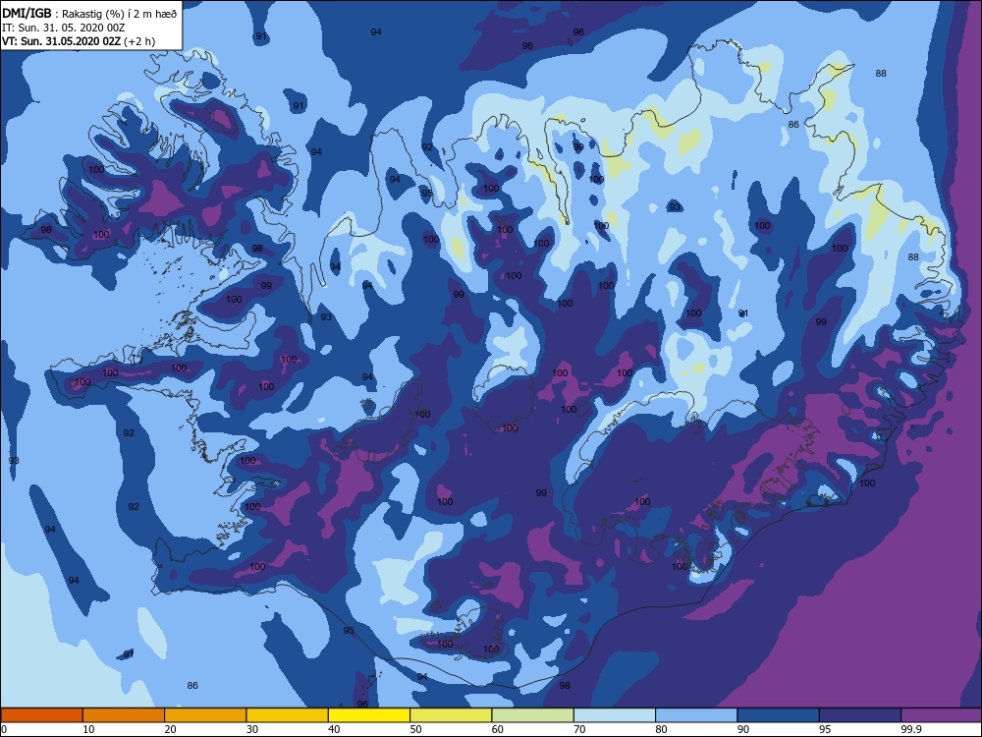
Task: Pick the purple above-99.9 legend swatch
Action: pyautogui.click(x=942, y=715)
